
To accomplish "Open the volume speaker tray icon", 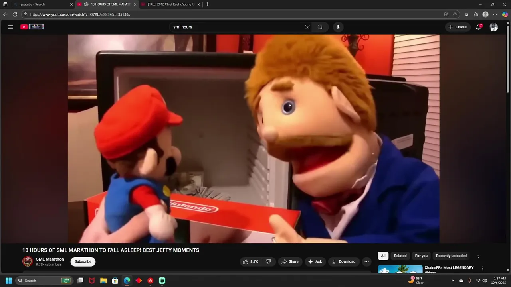I will (485, 281).
